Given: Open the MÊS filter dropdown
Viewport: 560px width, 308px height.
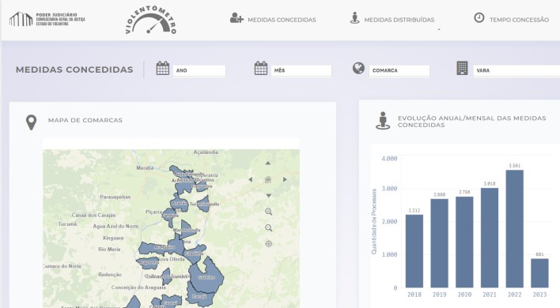Looking at the screenshot, I should click(x=301, y=70).
